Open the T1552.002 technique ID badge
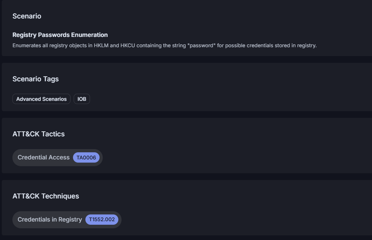 pos(102,220)
